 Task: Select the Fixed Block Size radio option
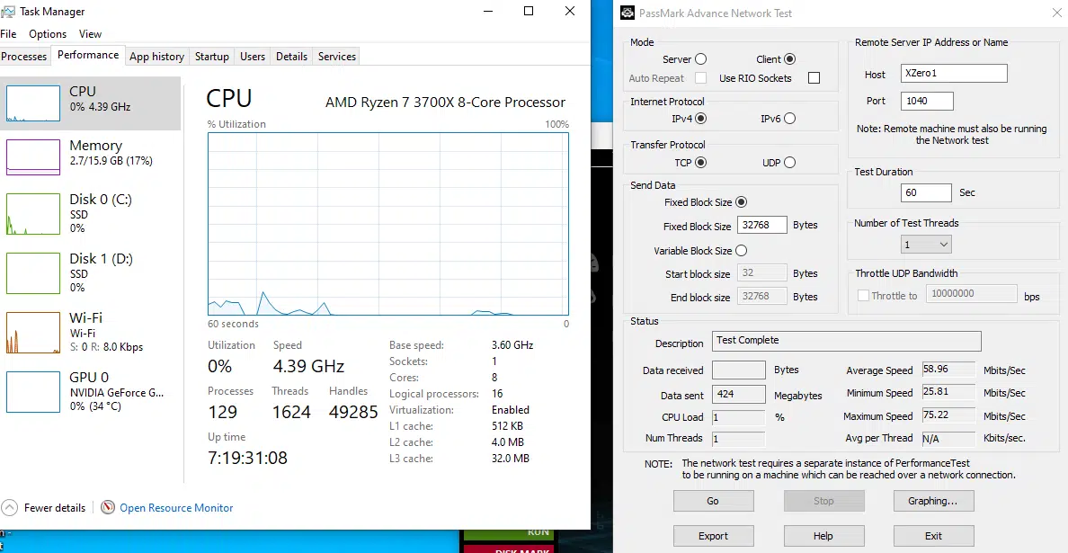741,201
